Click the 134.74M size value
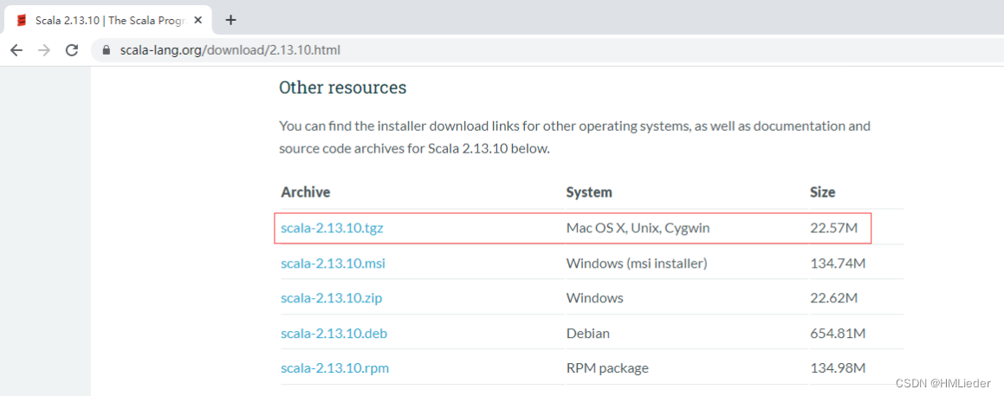This screenshot has height=396, width=1004. [x=838, y=263]
